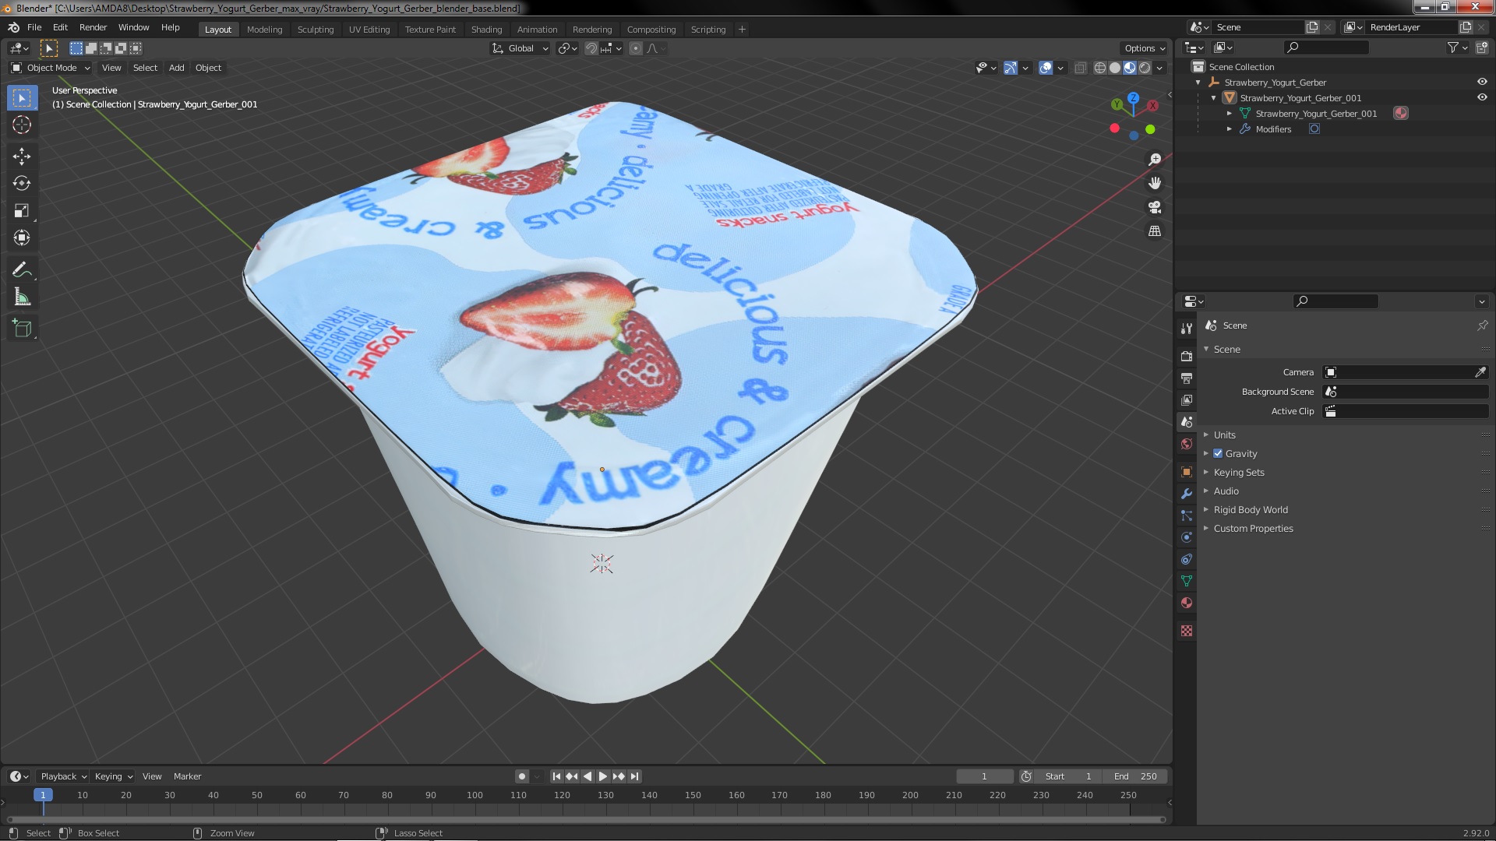Open the Modifier properties wrench tab

(1187, 494)
